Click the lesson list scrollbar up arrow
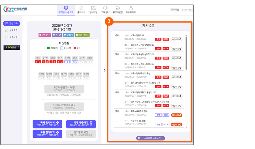Screen dimensions: 255x149 [x=186, y=35]
